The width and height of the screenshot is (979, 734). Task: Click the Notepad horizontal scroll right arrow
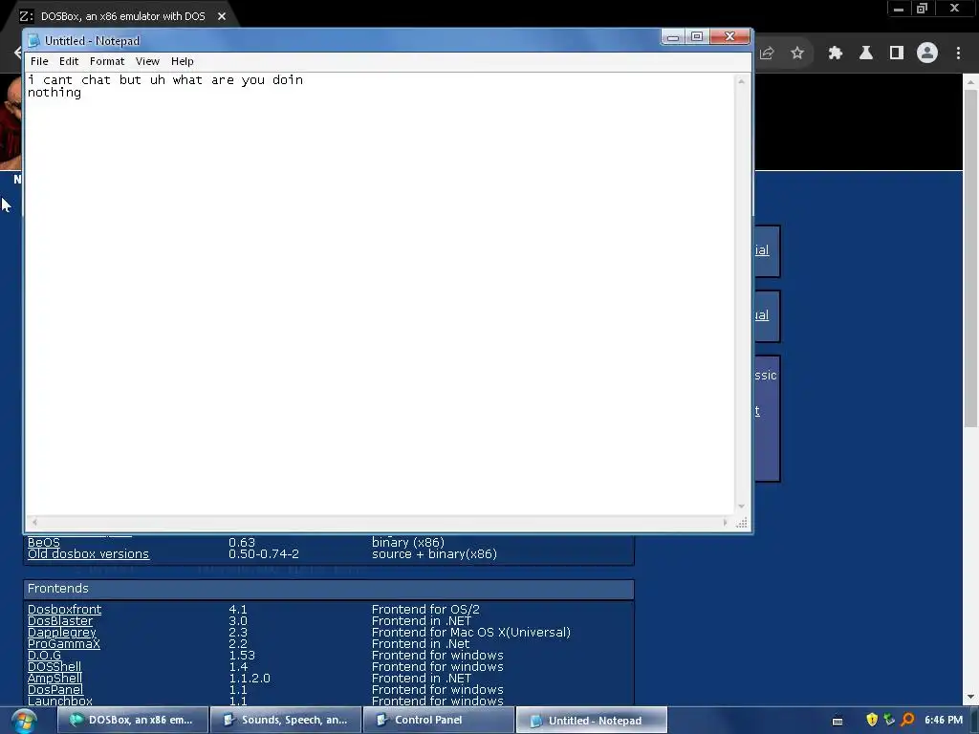[x=725, y=522]
